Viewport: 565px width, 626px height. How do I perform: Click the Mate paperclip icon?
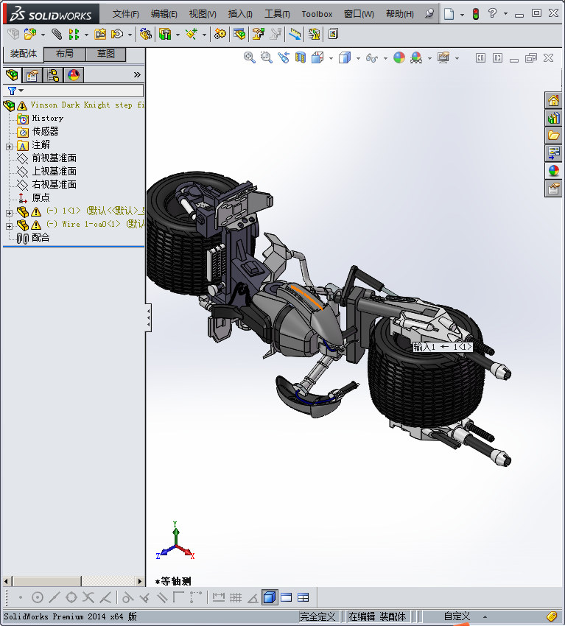point(57,35)
